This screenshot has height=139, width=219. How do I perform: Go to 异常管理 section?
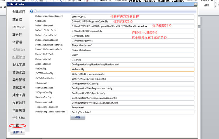tap(19, 80)
